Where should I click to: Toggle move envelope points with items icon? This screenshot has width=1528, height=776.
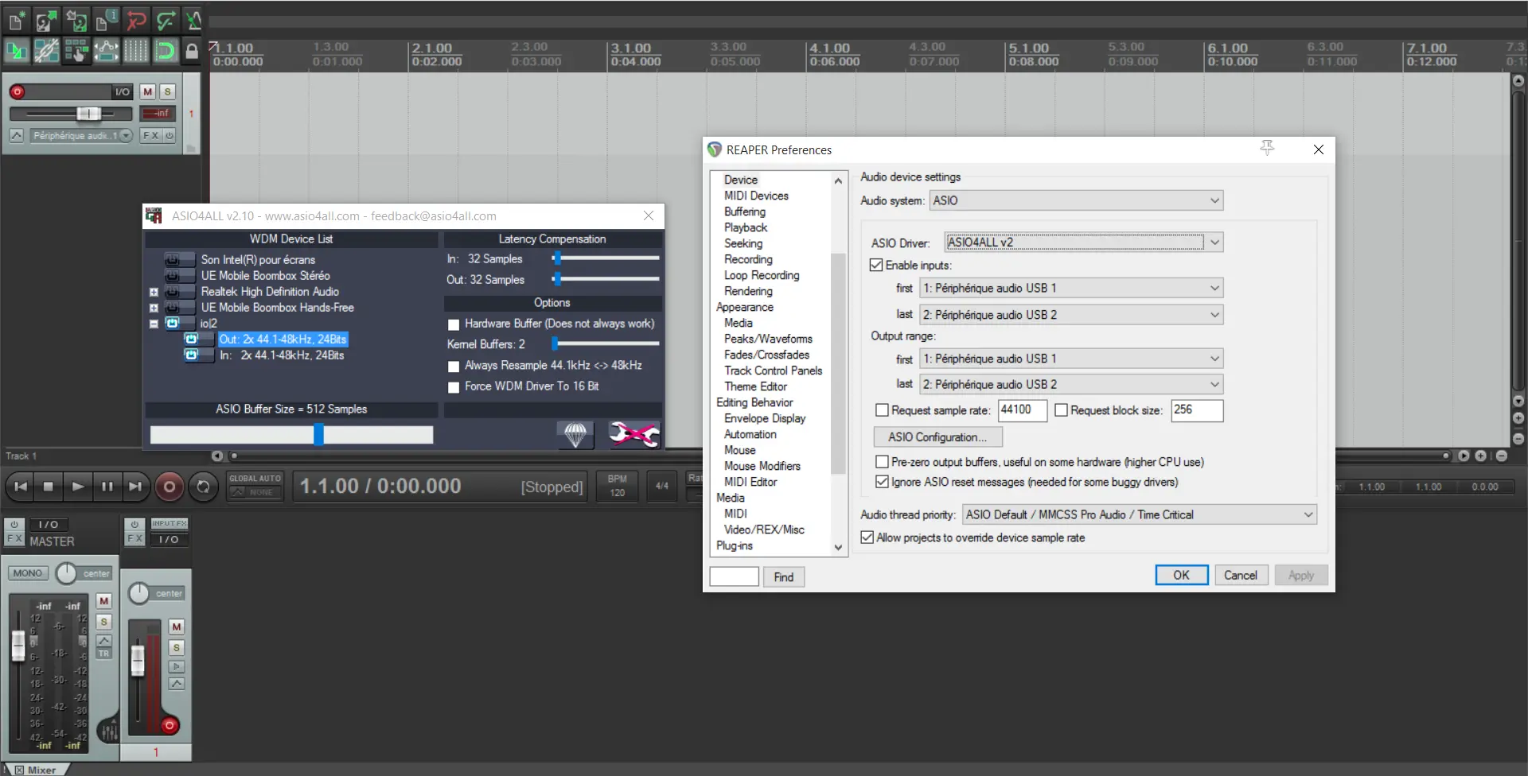point(106,51)
